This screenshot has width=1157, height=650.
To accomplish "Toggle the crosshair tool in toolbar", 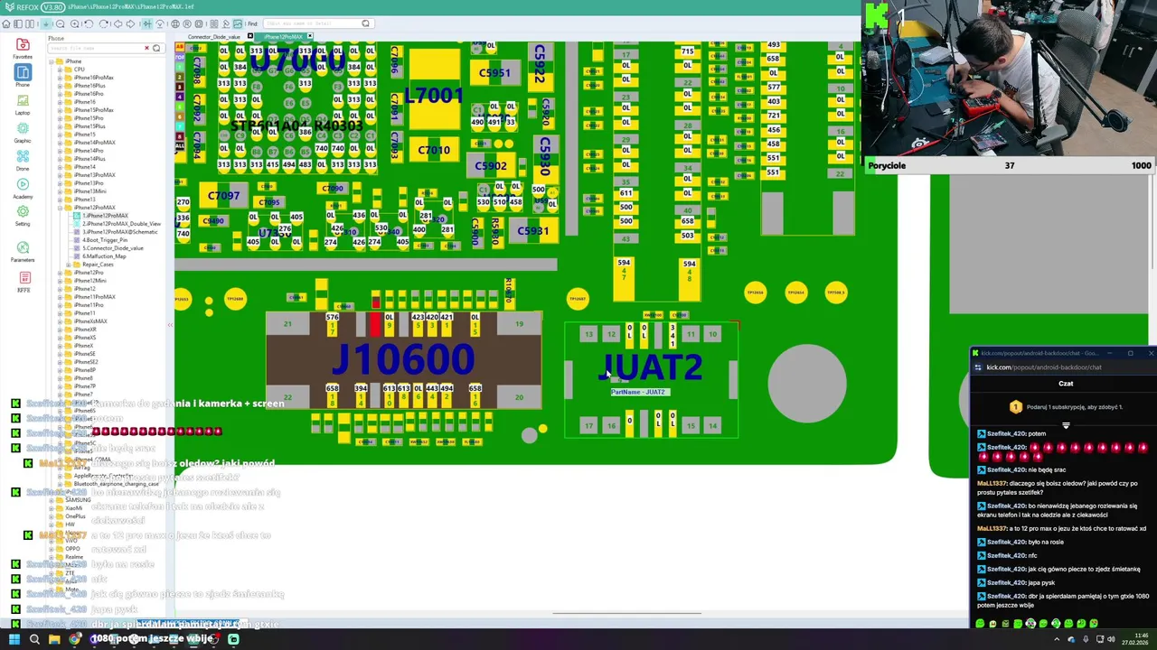I will (x=147, y=23).
